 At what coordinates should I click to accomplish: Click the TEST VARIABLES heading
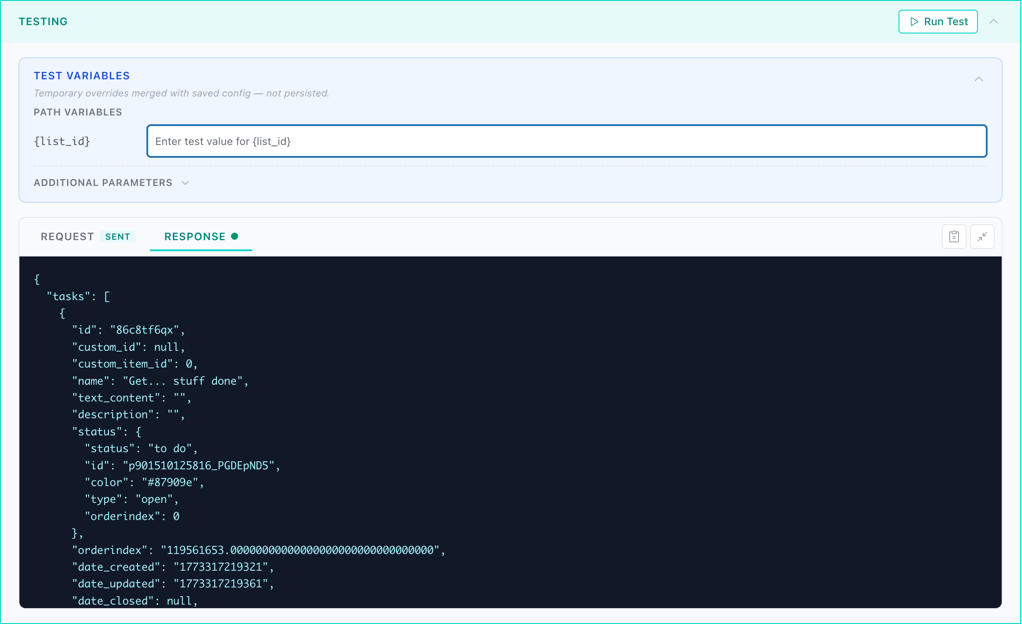pos(82,76)
